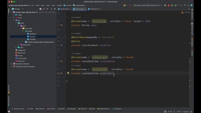Open the IDE toolbar more-options dots

(188, 5)
